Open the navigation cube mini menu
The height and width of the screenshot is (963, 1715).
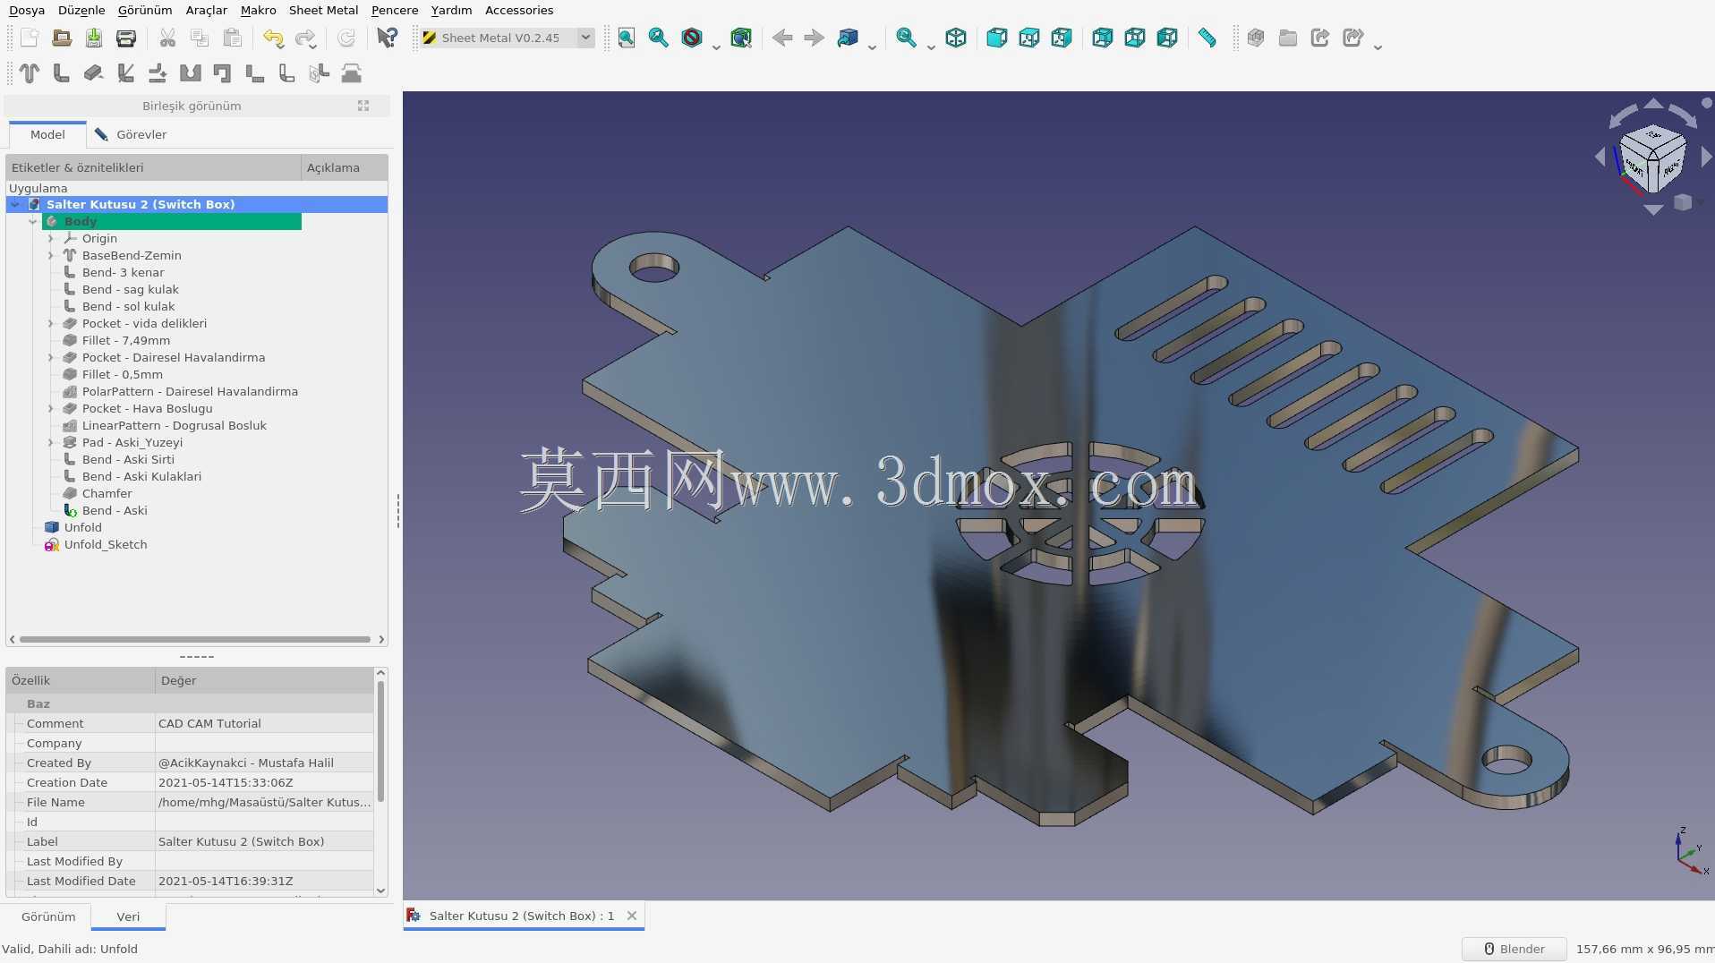(x=1683, y=202)
